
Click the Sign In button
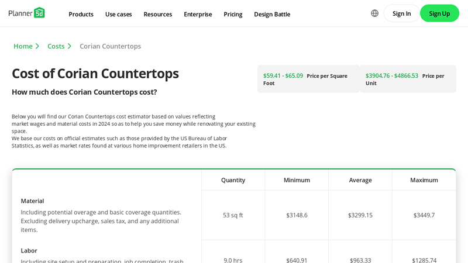click(401, 13)
